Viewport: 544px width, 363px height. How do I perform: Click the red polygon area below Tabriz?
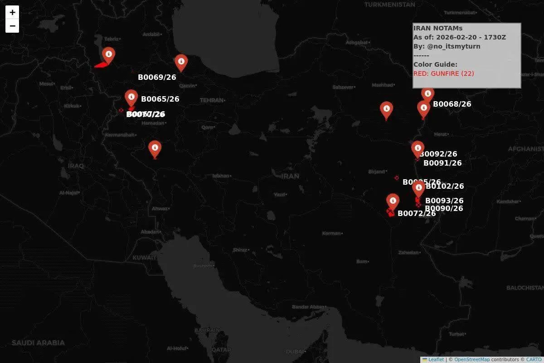[x=102, y=65]
